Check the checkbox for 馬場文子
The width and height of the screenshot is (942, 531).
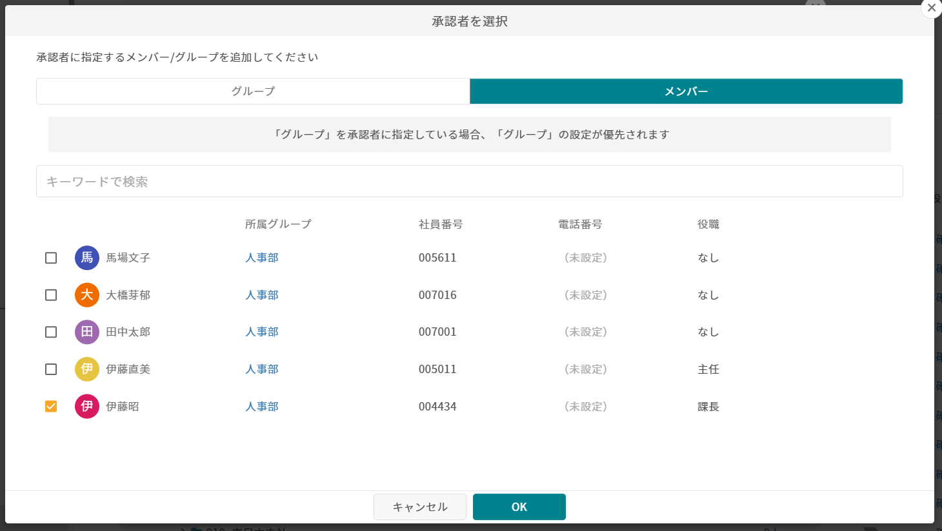coord(51,258)
